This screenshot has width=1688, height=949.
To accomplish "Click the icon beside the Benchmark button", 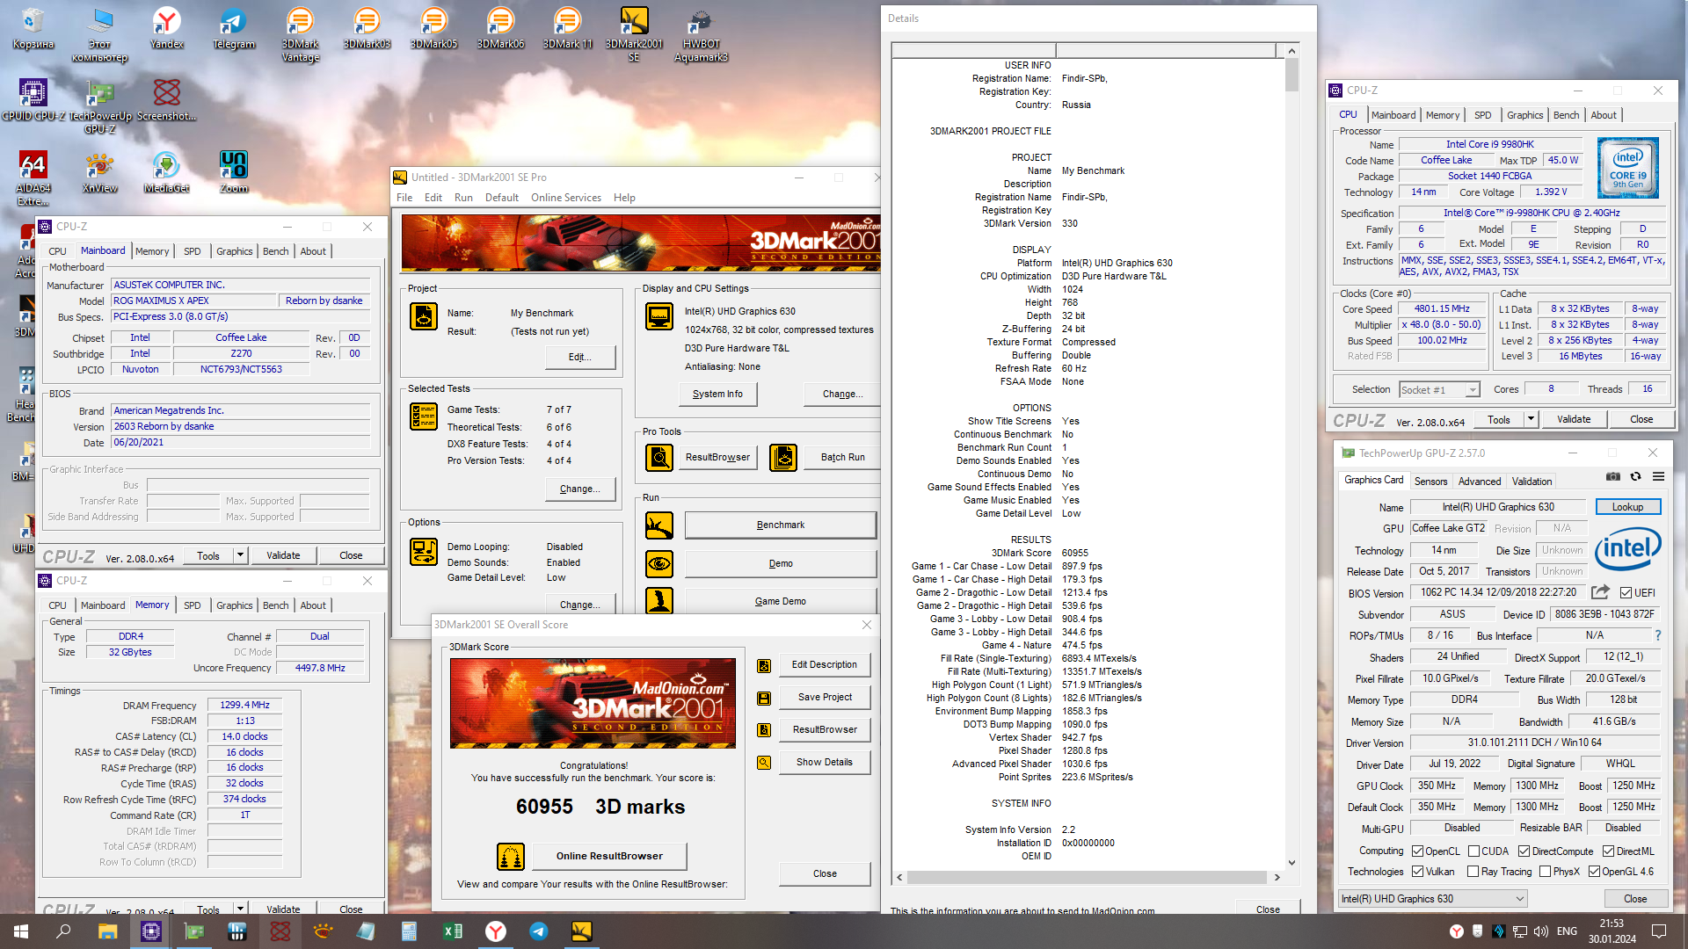I will click(x=659, y=525).
